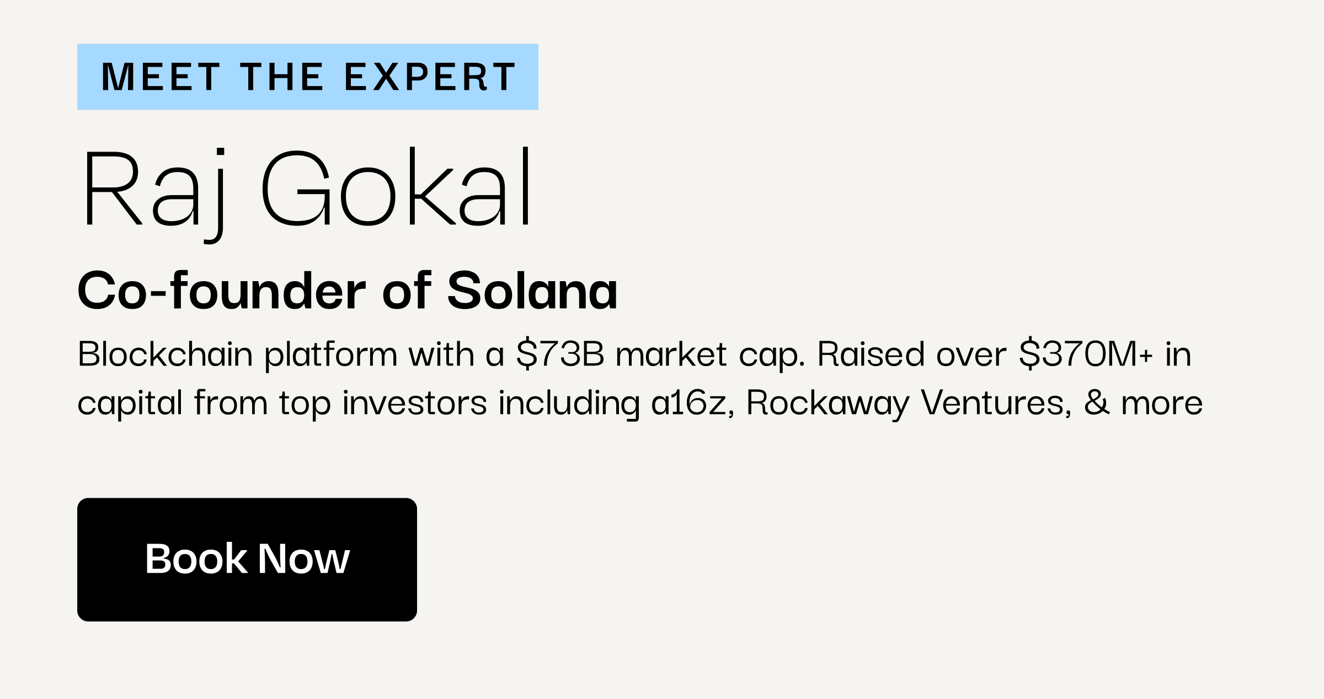Viewport: 1324px width, 699px height.
Task: Select the word EXPERT in the badge
Action: click(x=430, y=77)
